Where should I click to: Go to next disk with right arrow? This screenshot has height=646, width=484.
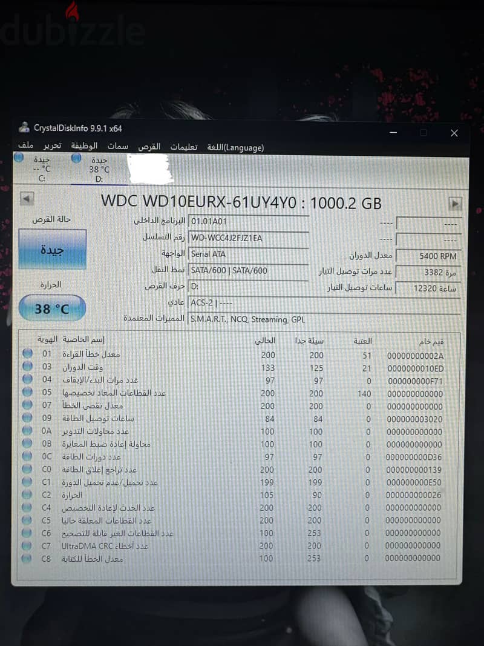[455, 204]
